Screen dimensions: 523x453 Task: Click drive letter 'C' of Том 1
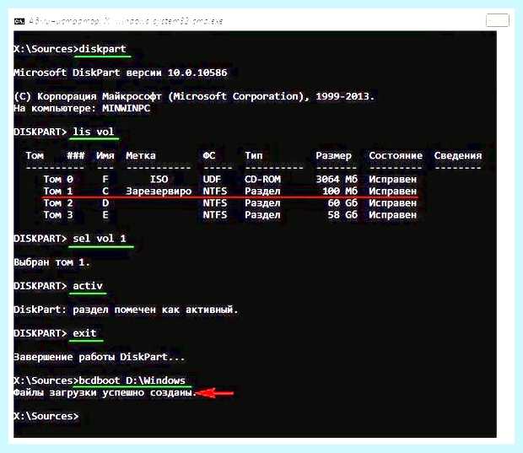105,191
